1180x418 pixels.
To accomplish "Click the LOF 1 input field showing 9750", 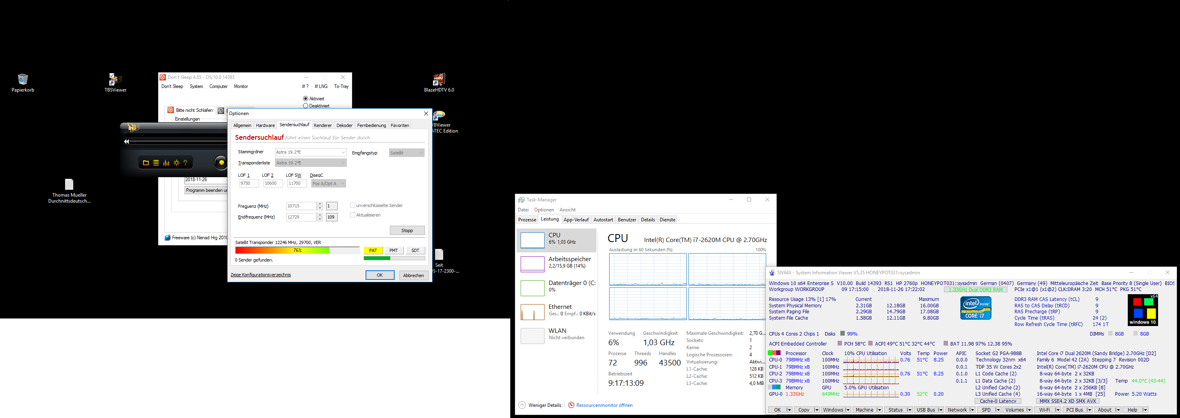I will (x=249, y=184).
